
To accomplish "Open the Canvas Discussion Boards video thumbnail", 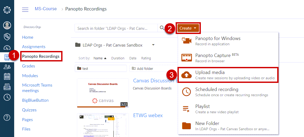I will (103, 93).
